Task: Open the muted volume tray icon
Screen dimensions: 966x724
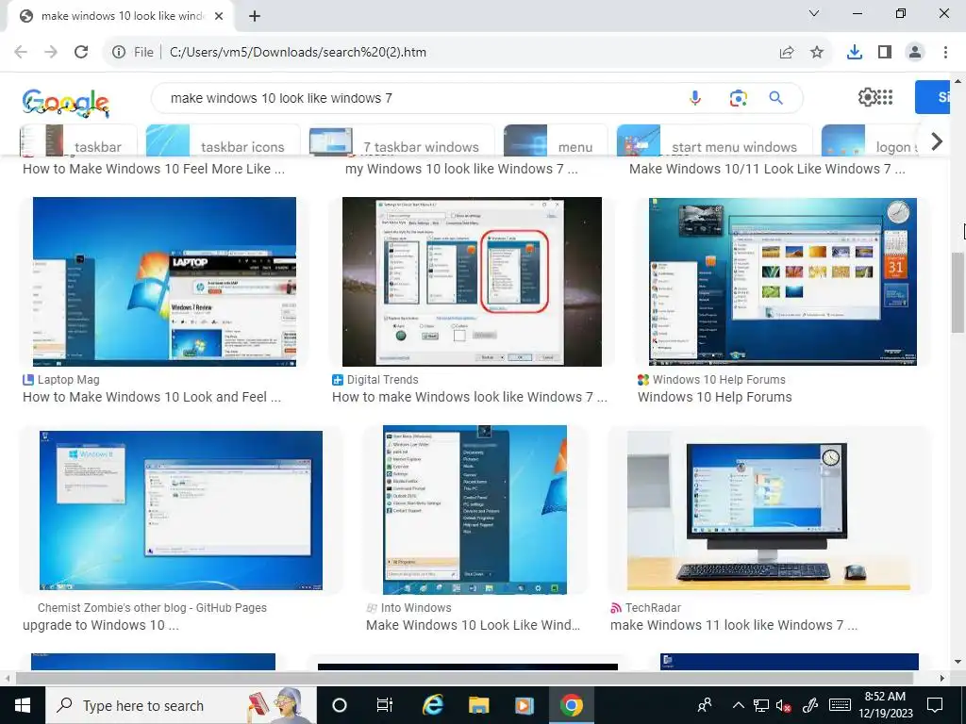Action: (784, 705)
